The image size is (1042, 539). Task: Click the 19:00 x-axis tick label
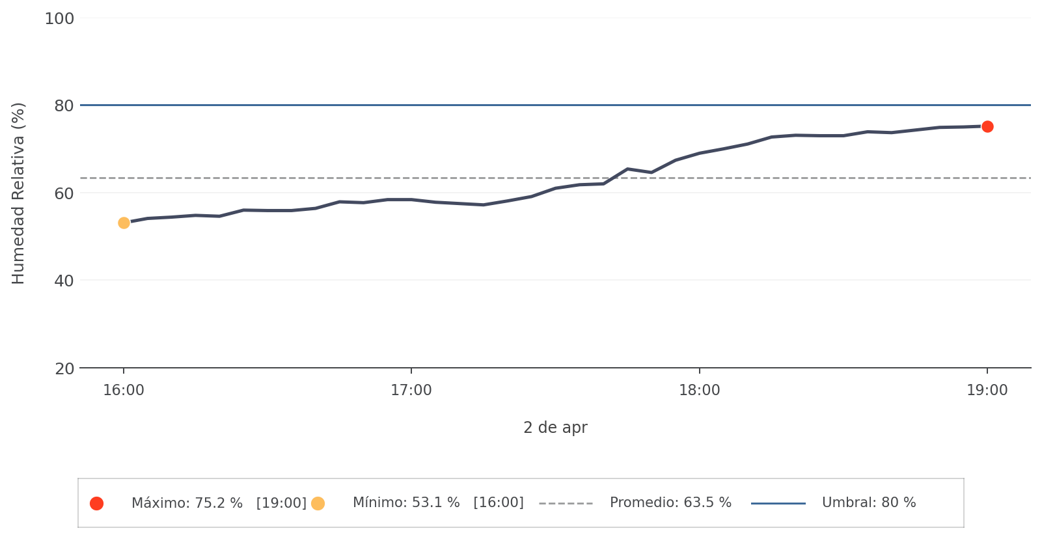pos(987,391)
